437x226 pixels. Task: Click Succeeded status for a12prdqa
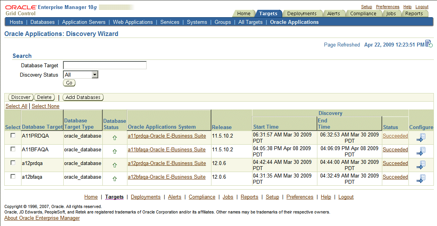click(x=395, y=163)
